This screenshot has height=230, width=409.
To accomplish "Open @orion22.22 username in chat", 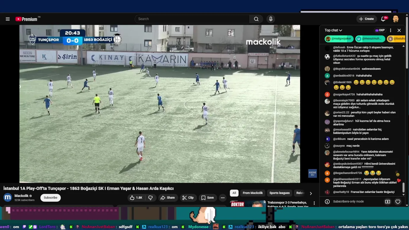I will point(341,112).
